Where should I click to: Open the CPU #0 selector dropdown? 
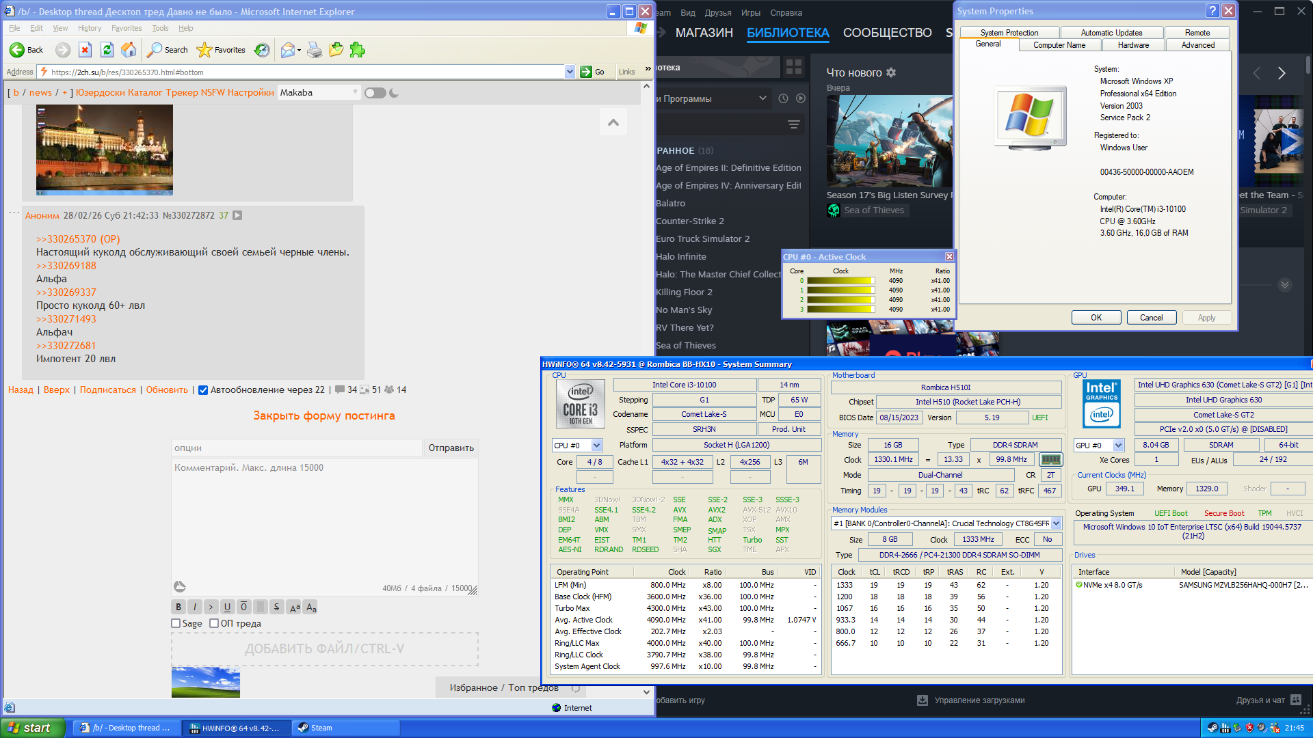point(596,446)
